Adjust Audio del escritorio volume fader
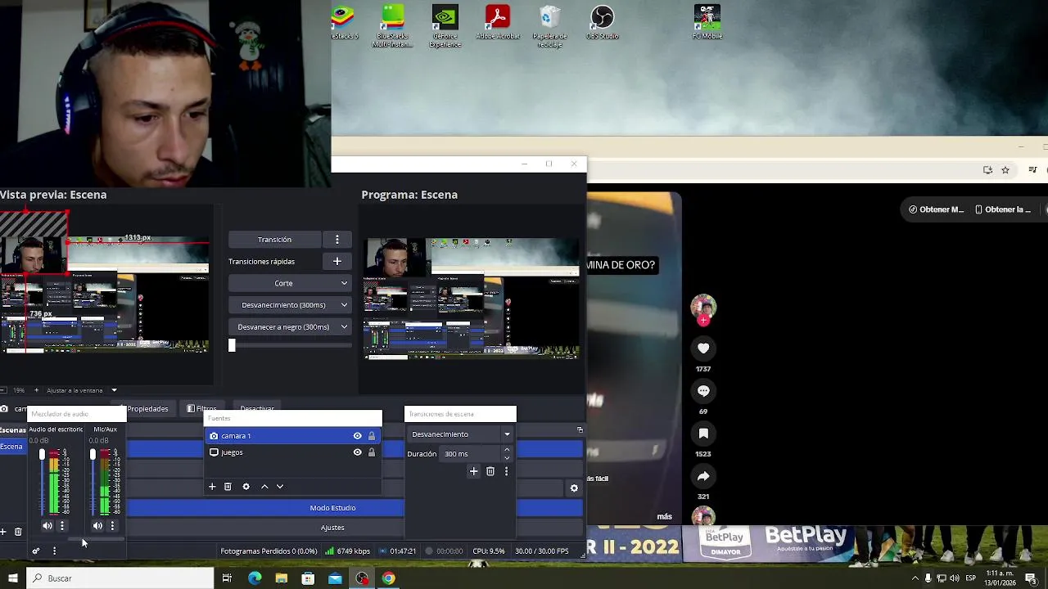 pos(42,454)
